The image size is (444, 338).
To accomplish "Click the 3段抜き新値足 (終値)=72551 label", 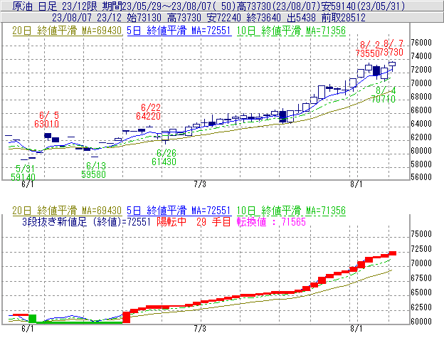I will point(86,221).
